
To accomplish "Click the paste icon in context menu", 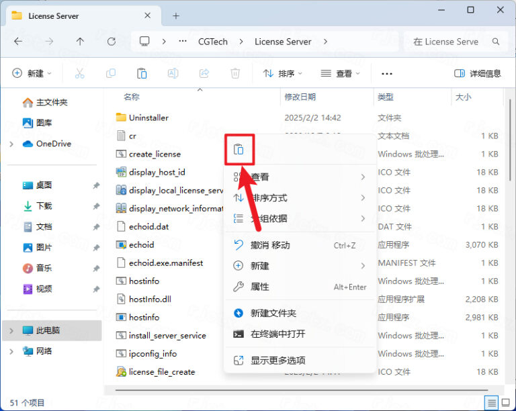I will 239,150.
